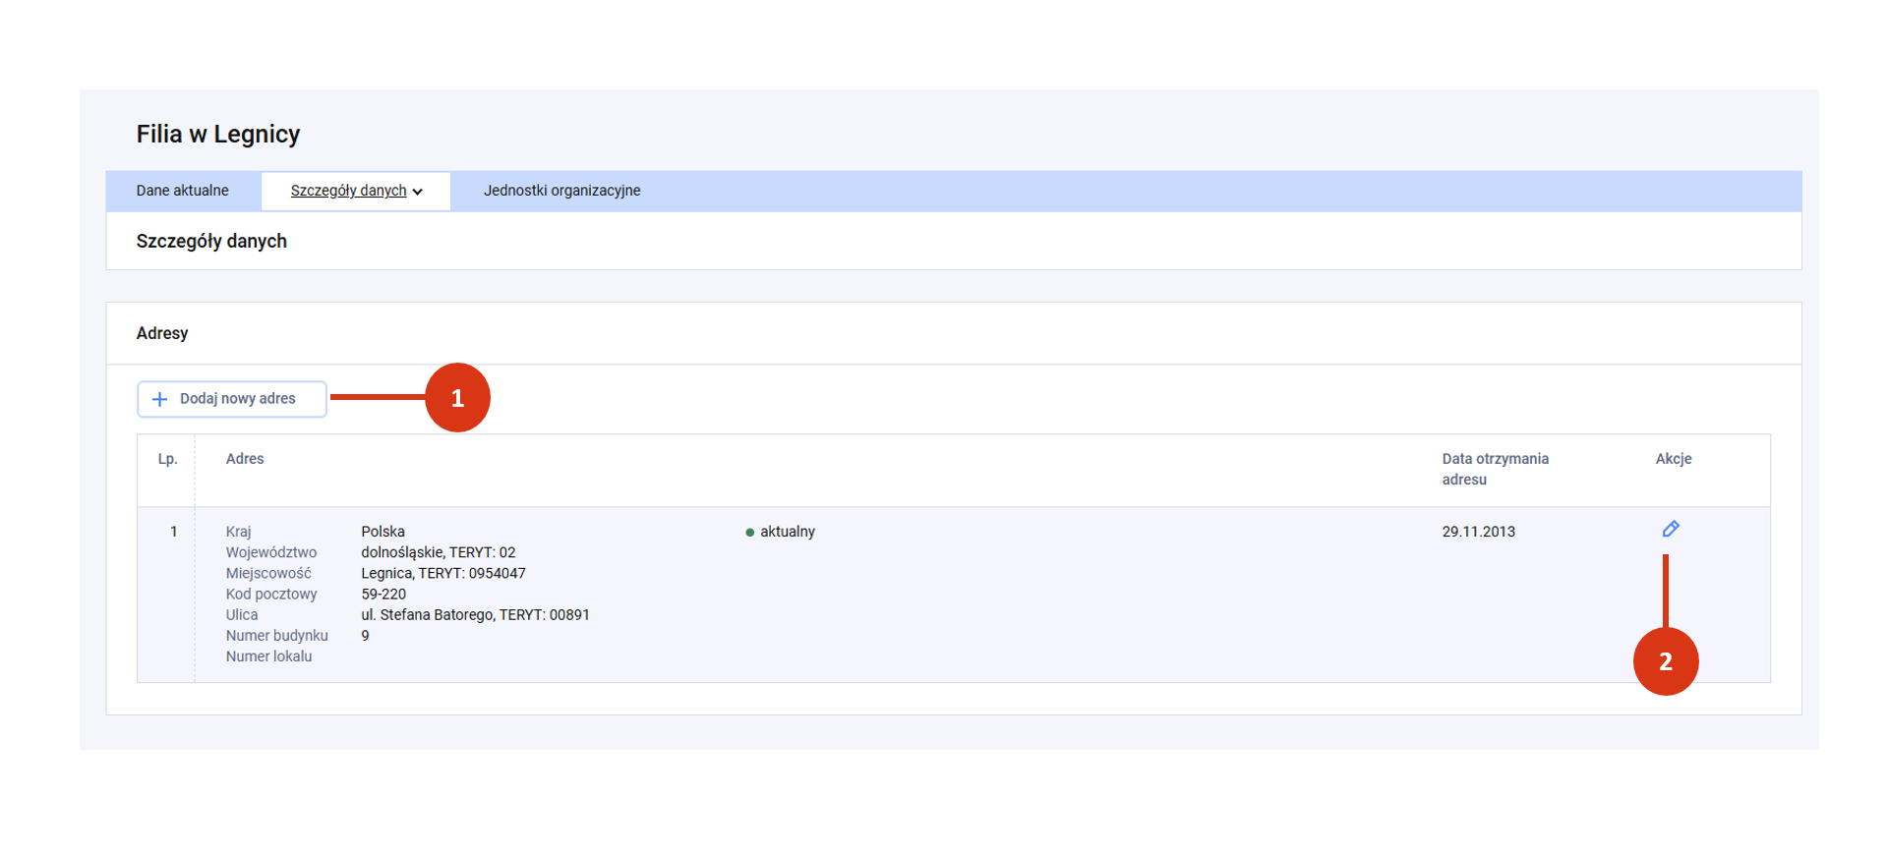Click the street value ul. Stefana Batorego
Viewport: 1887px width, 854px height.
(475, 615)
